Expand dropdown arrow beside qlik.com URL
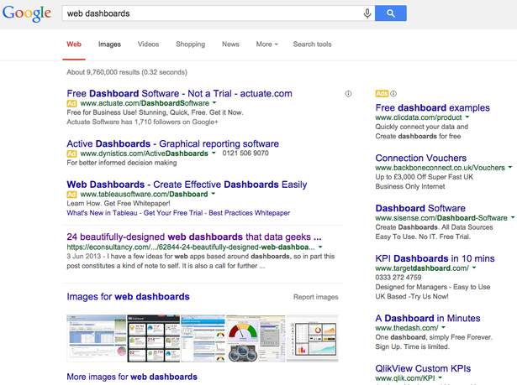This screenshot has height=385, width=517. [441, 377]
